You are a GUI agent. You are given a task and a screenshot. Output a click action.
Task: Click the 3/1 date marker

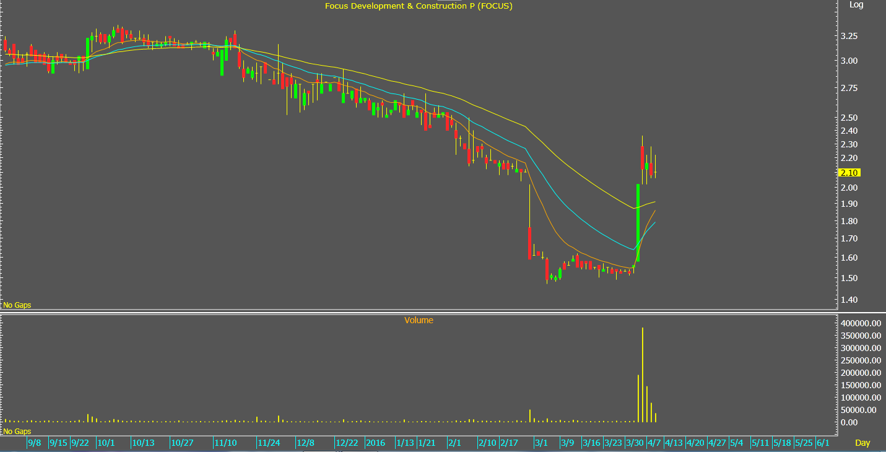[x=541, y=443]
